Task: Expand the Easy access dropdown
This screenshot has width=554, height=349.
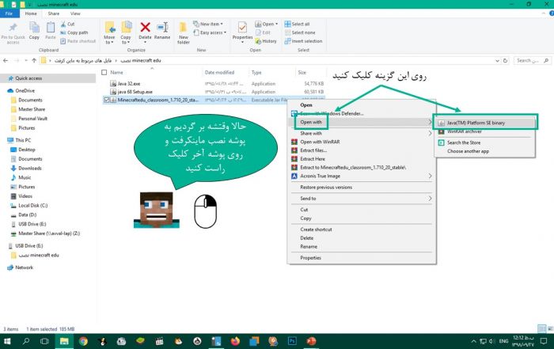Action: coord(213,32)
